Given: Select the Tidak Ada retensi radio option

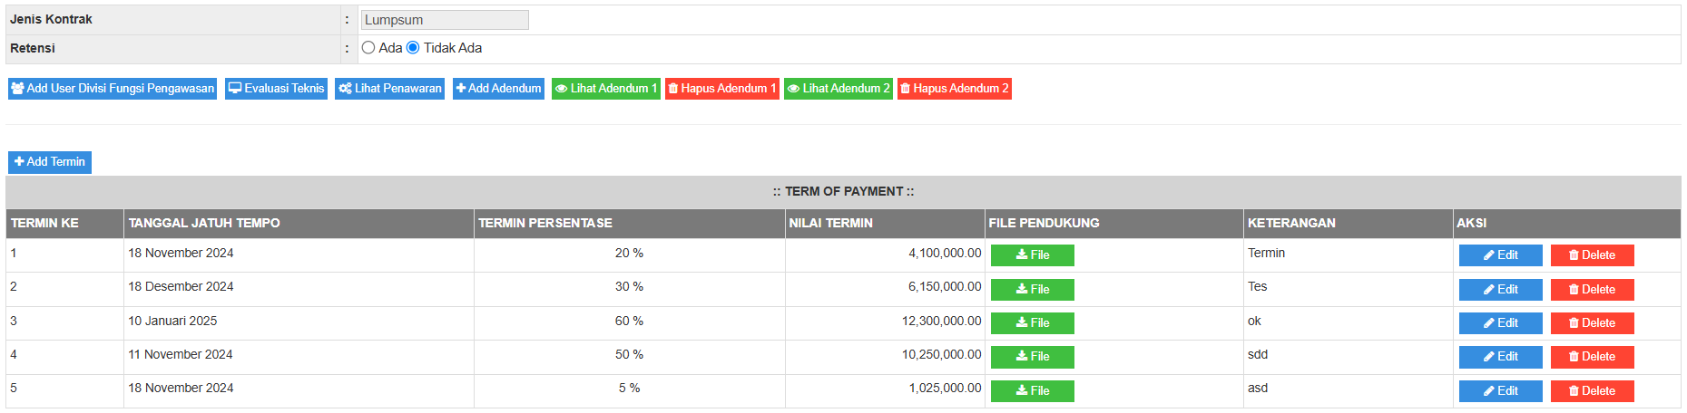Looking at the screenshot, I should tap(413, 48).
